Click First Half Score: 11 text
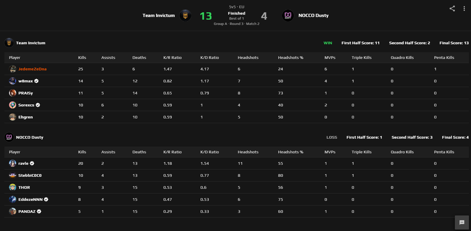This screenshot has width=471, height=231. (361, 43)
